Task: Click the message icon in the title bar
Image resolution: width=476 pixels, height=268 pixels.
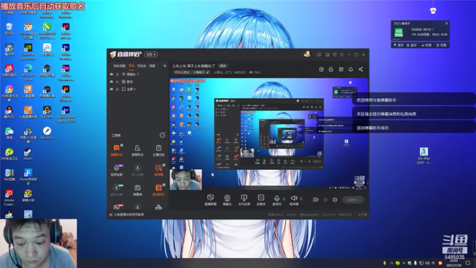Action: point(319,55)
